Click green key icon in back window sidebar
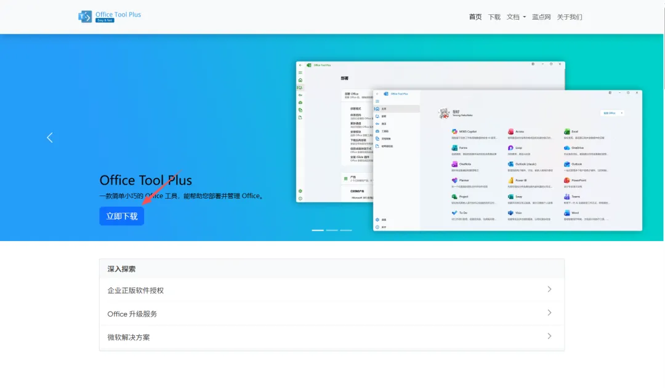This screenshot has width=665, height=388. pos(300,95)
